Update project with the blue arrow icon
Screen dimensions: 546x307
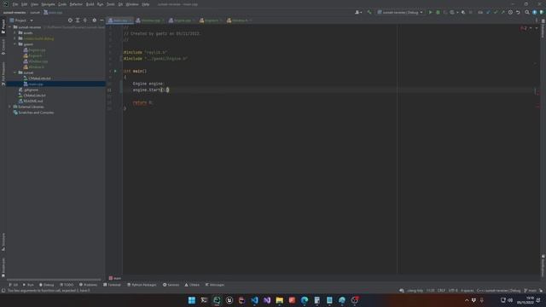click(488, 12)
